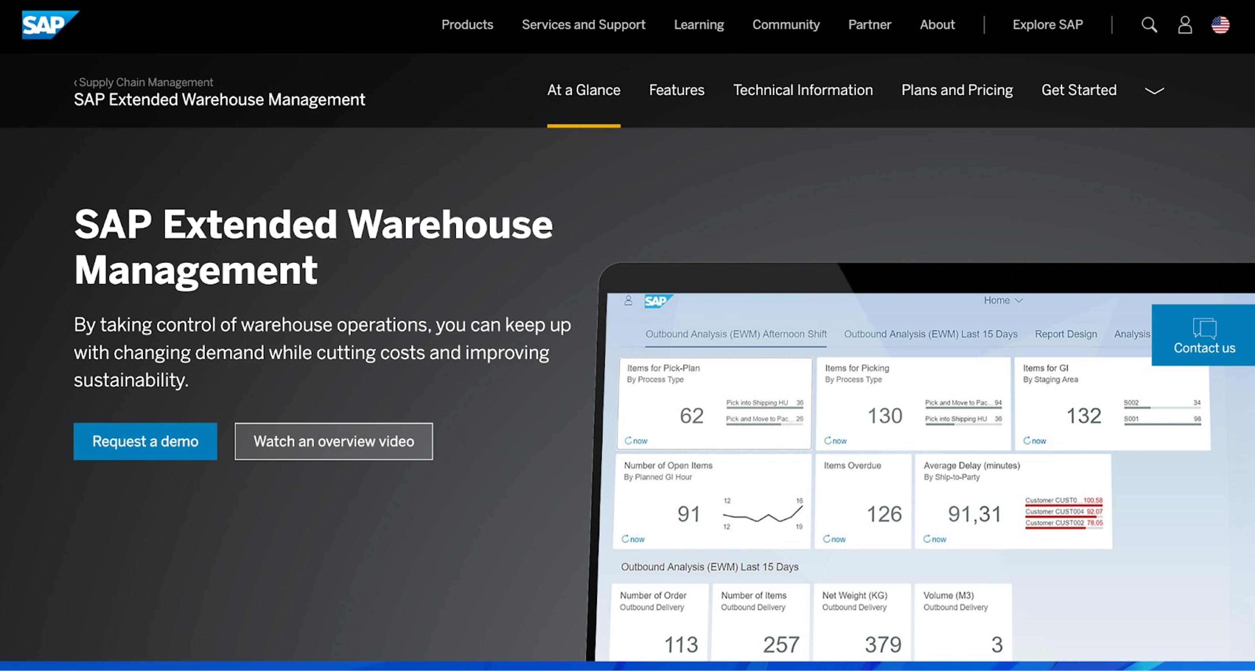
Task: Click Items for Pick-Plan value 62
Action: coord(692,416)
